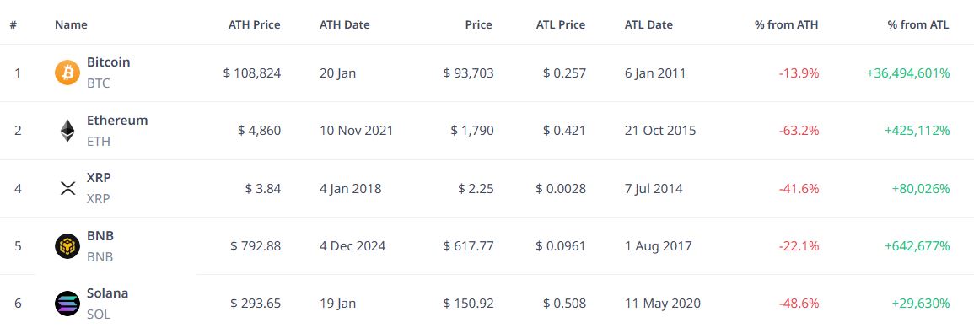Sort by ATL Price column header
Screen dimensions: 974x328
[x=560, y=24]
